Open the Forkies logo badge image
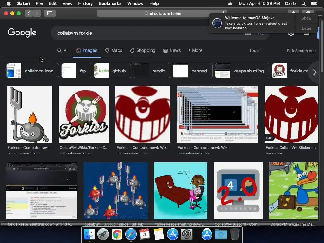Viewport: 324px width, 243px height. [84, 114]
